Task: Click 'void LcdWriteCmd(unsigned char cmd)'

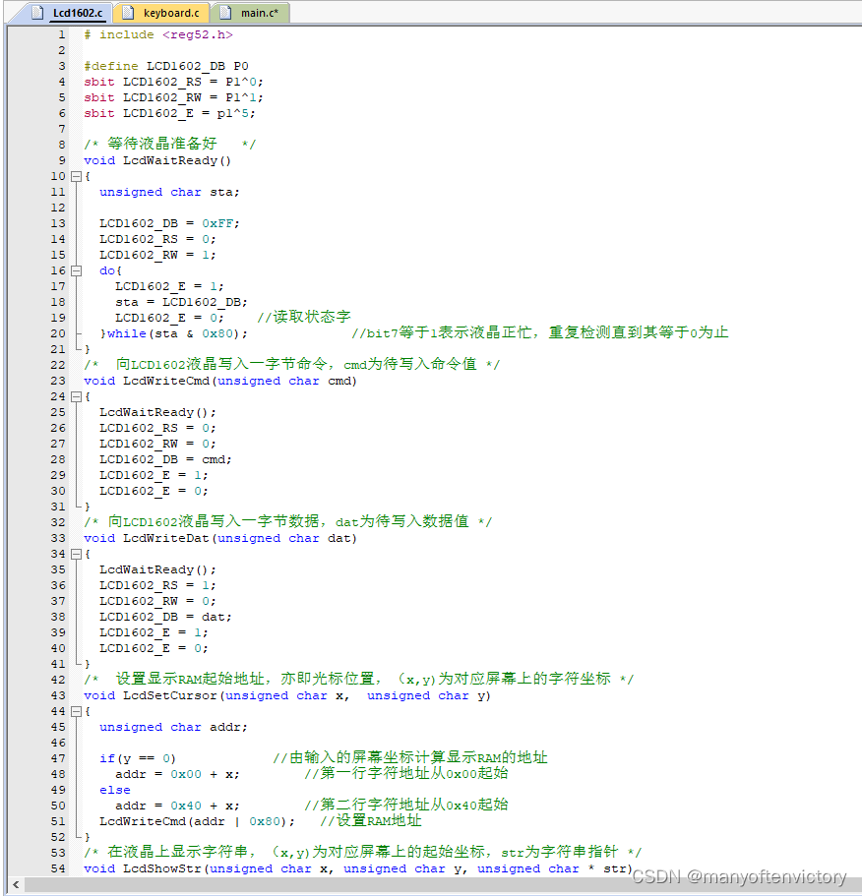Action: (220, 382)
